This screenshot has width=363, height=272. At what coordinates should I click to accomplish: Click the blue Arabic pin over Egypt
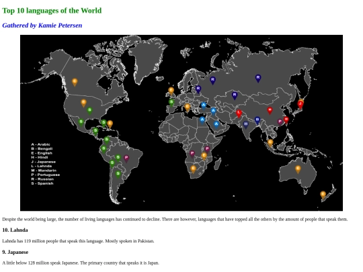(202, 120)
